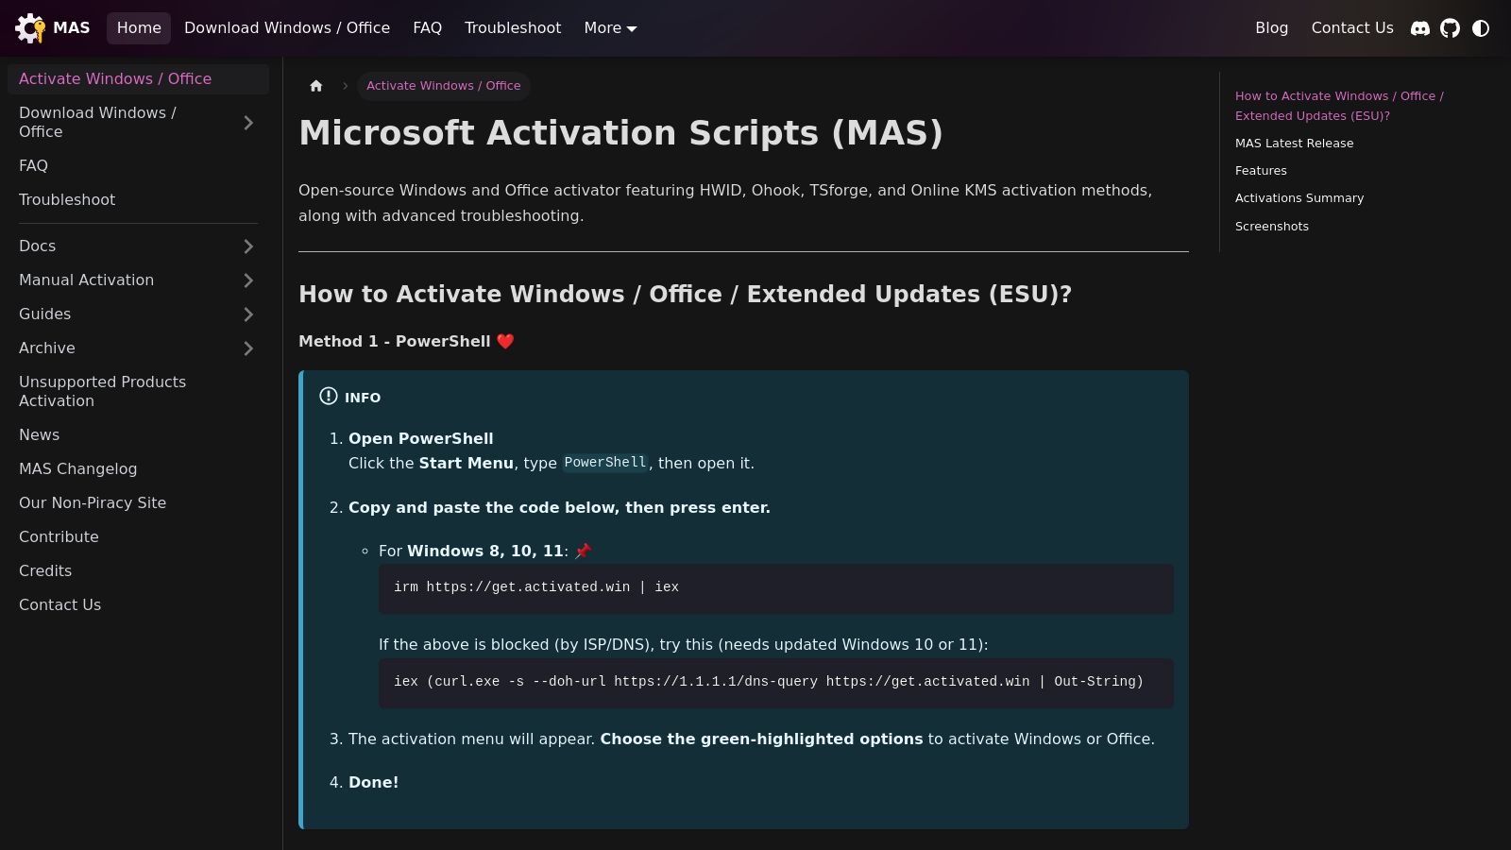Viewport: 1511px width, 850px height.
Task: Go to Home in top navbar
Action: pos(139,28)
